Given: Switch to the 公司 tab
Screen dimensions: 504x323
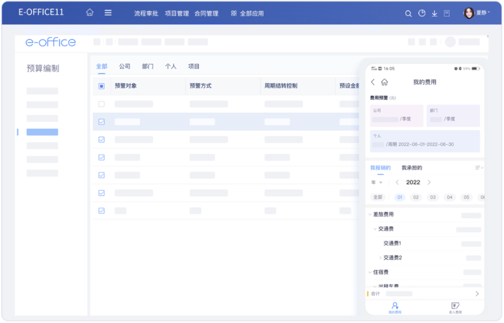Looking at the screenshot, I should [125, 66].
